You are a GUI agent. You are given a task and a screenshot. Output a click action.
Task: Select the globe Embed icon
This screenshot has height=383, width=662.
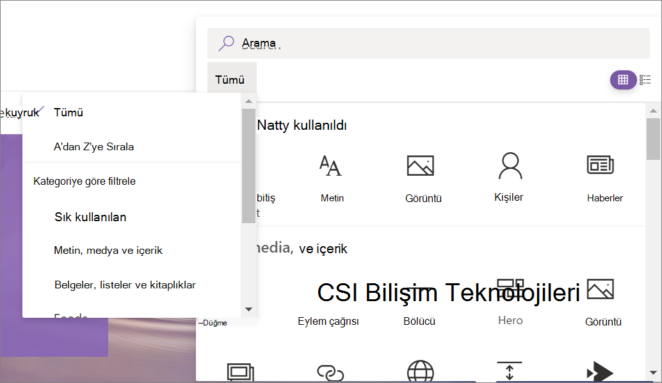(420, 371)
